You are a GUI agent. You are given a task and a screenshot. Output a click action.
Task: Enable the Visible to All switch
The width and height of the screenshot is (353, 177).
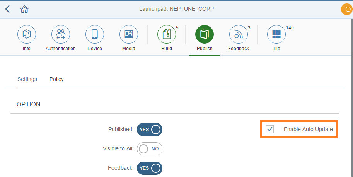coord(150,149)
